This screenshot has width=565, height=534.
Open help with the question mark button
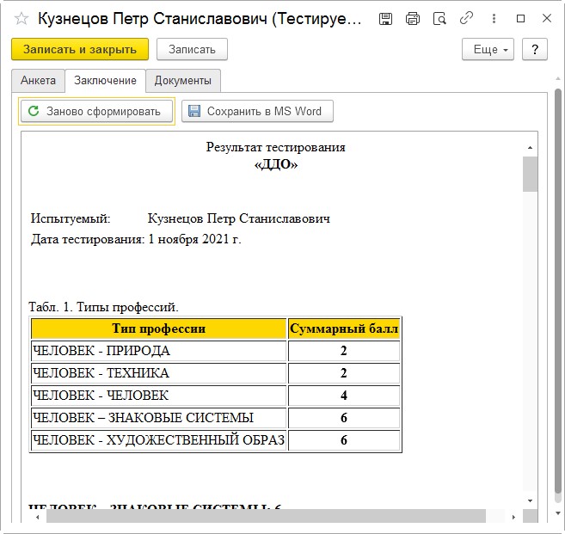(535, 50)
